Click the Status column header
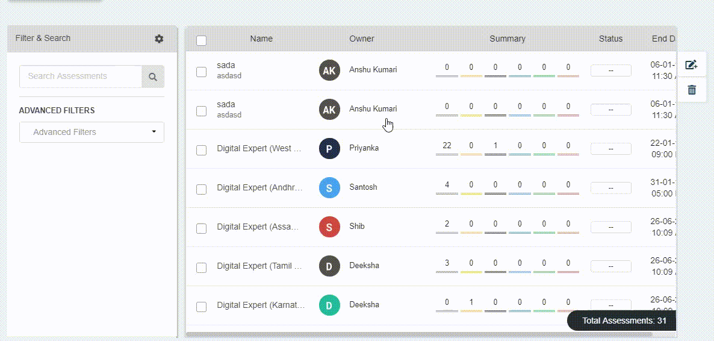The image size is (714, 341). coord(610,39)
